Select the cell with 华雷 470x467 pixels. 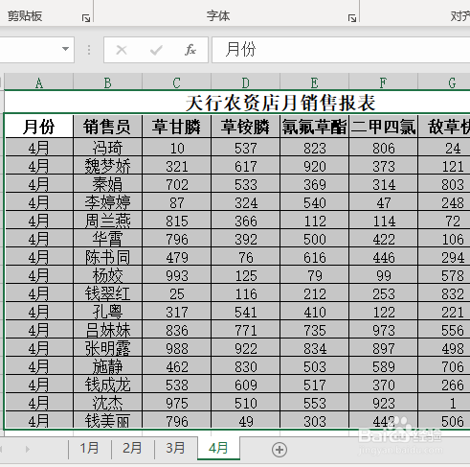108,239
